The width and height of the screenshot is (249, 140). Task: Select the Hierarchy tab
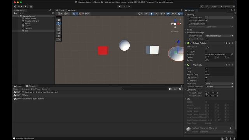pos(19,10)
